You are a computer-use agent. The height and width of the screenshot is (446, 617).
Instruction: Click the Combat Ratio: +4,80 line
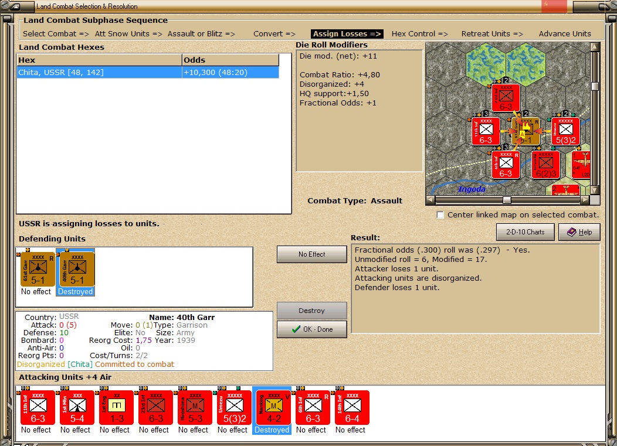click(x=340, y=75)
